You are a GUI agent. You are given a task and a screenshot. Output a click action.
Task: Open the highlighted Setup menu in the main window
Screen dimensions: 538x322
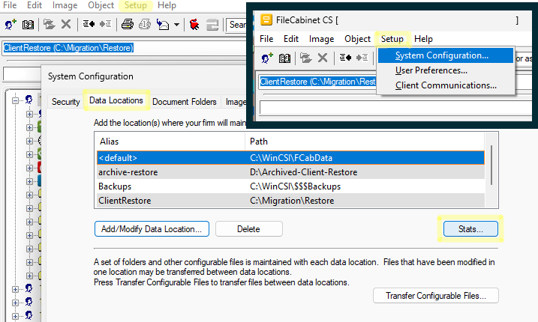(136, 5)
